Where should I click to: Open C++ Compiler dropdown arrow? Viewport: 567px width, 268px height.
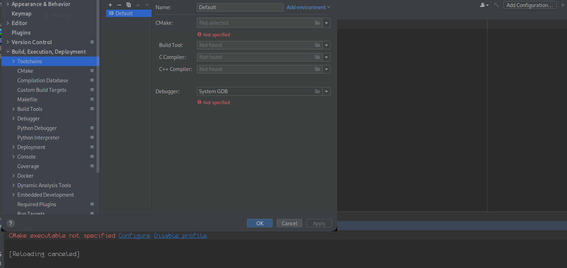click(x=327, y=69)
